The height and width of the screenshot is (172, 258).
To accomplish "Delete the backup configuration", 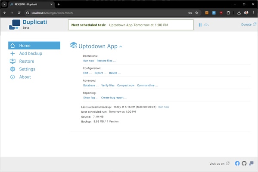I will (x=115, y=73).
